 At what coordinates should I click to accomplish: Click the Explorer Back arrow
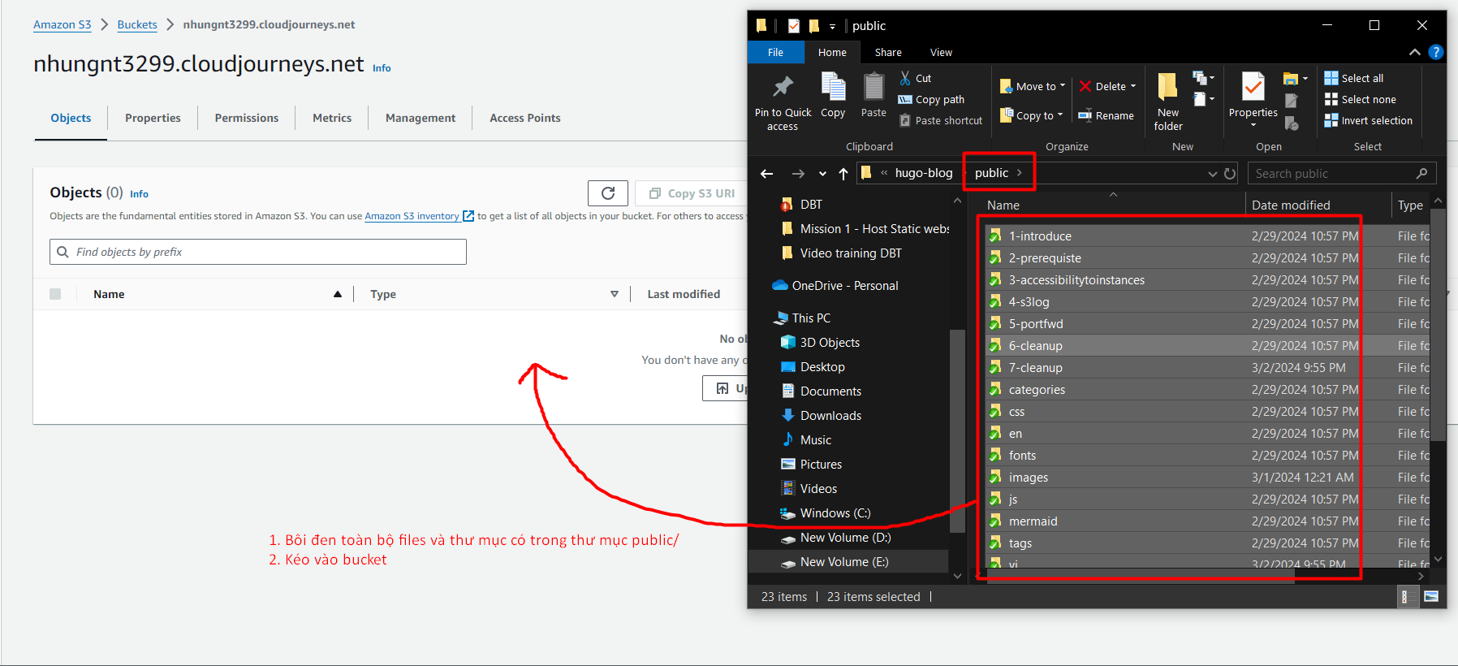[x=766, y=173]
